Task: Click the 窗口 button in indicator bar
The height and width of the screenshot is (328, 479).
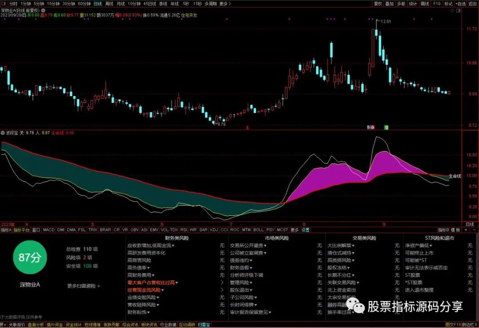Action: click(x=36, y=230)
